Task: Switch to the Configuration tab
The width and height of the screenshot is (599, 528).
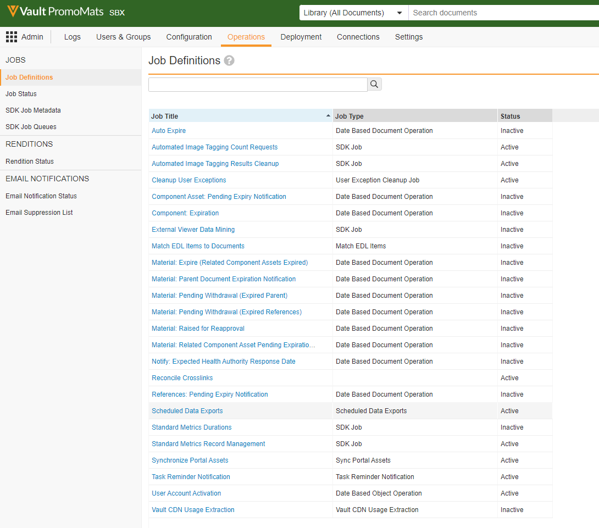Action: point(189,37)
